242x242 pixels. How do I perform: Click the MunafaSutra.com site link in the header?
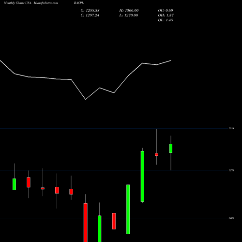(x=46, y=3)
